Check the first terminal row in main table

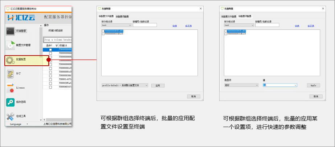click(x=50, y=49)
